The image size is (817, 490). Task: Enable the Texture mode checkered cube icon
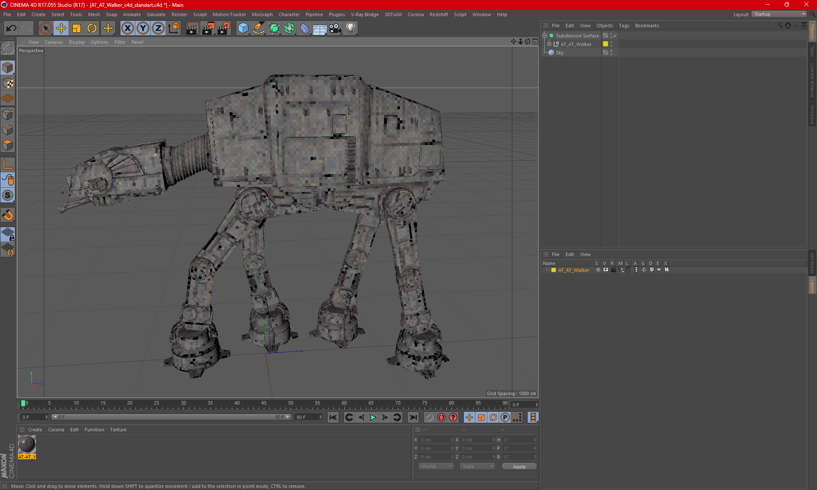point(8,83)
